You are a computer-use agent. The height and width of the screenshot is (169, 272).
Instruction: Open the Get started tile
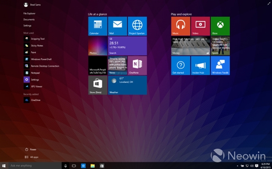pyautogui.click(x=180, y=66)
